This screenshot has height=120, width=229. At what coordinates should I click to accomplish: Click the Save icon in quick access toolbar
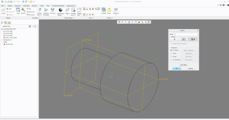(x=11, y=2)
